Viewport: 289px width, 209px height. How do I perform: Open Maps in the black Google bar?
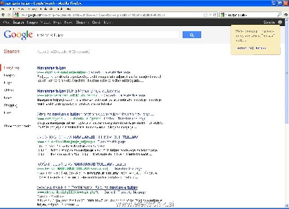click(x=57, y=23)
